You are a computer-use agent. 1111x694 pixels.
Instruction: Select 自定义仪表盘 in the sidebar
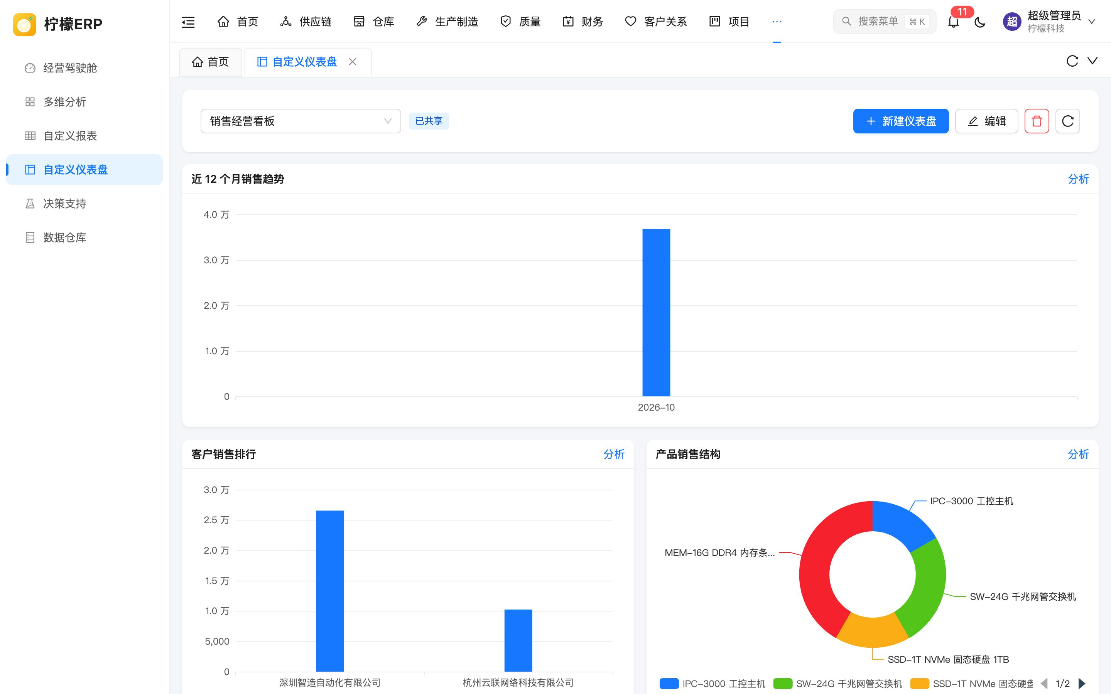click(x=84, y=170)
